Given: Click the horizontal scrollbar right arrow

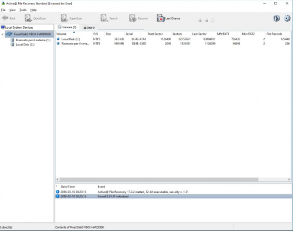Looking at the screenshot, I should click(x=289, y=179).
